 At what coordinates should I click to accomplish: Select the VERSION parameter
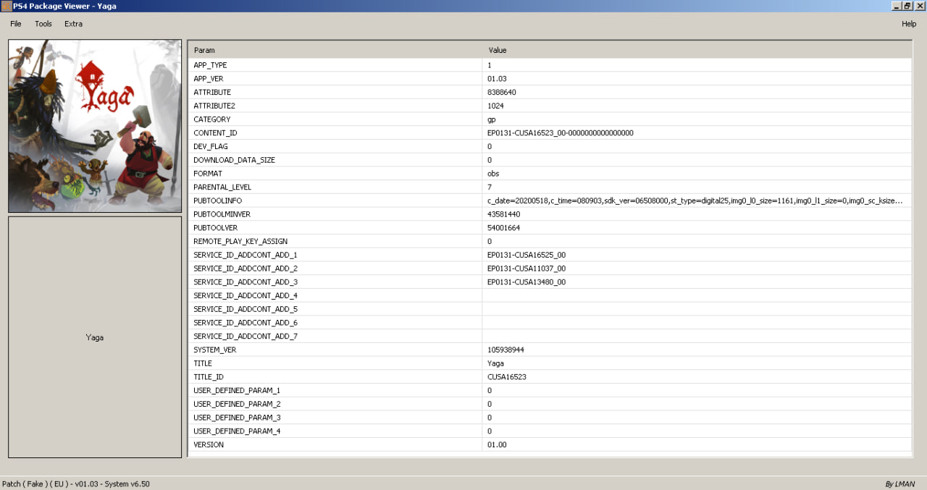point(209,444)
